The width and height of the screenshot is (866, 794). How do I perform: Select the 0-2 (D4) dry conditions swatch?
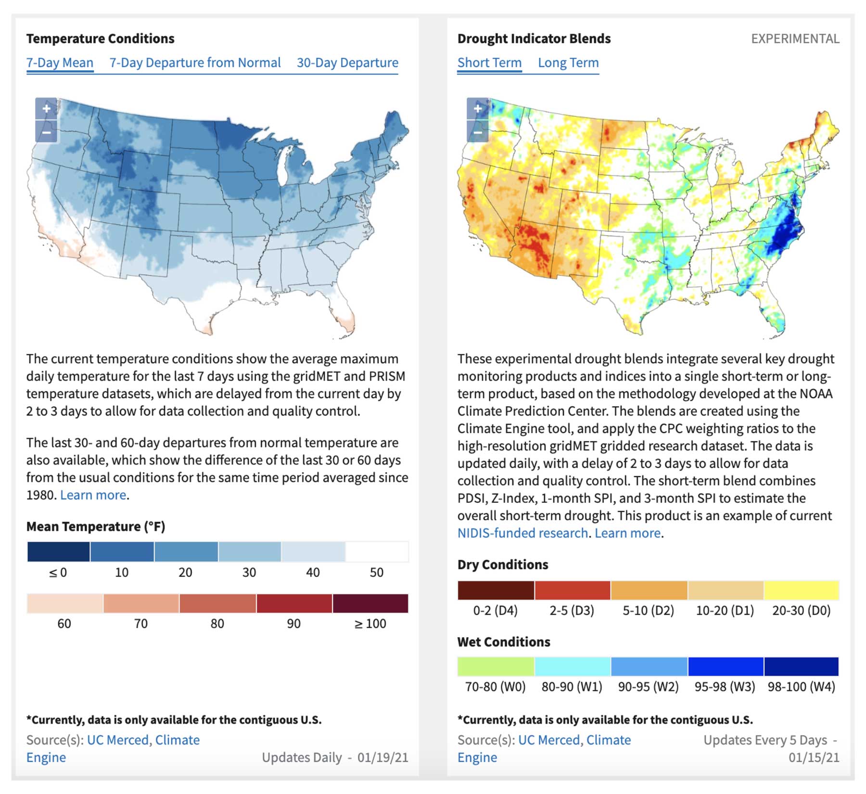[x=496, y=590]
